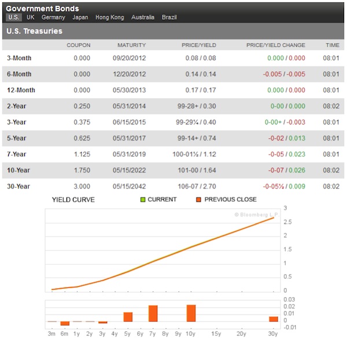Click the green CURRENT legend swatch

(x=143, y=199)
